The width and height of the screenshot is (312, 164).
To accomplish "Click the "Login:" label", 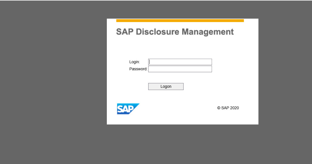I will pyautogui.click(x=135, y=62).
